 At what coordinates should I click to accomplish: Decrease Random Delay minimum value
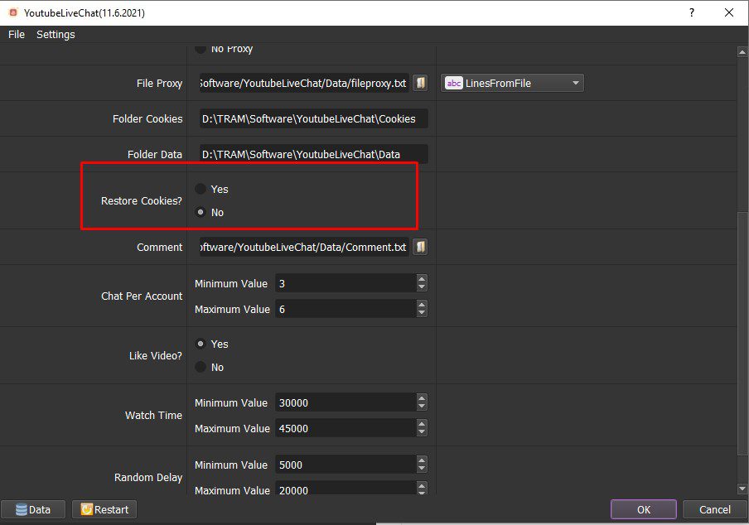(x=421, y=470)
